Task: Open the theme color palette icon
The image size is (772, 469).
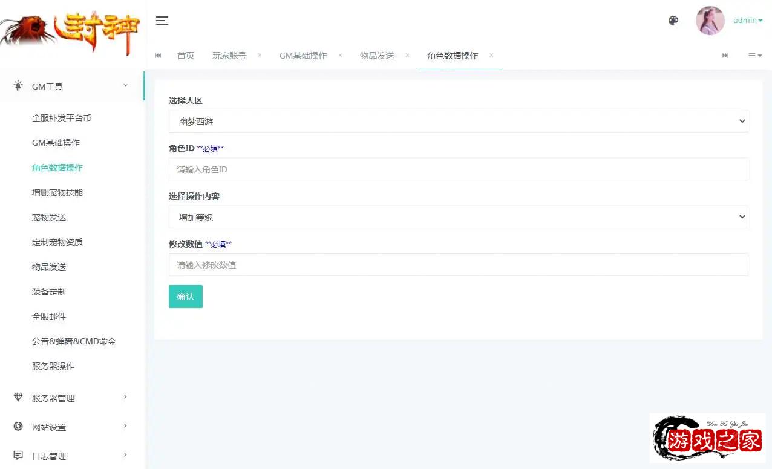Action: 673,21
